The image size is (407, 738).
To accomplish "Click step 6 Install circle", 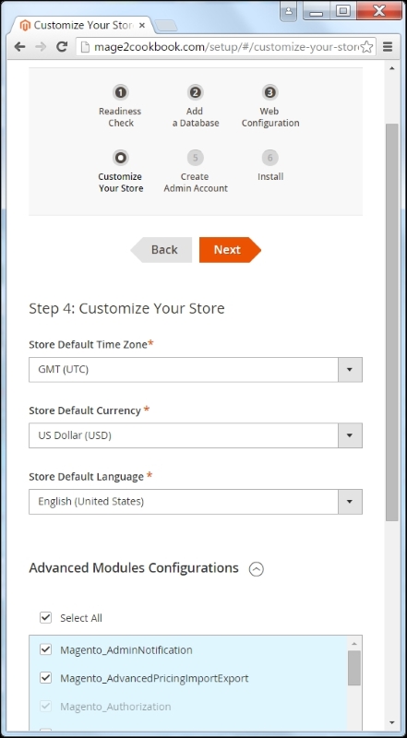I will 269,157.
